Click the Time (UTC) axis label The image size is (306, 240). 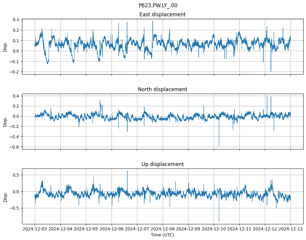click(x=162, y=235)
